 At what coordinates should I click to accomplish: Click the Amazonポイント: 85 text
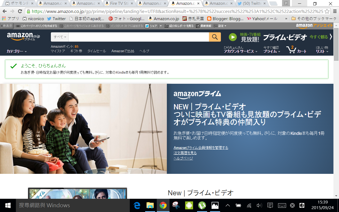pyautogui.click(x=65, y=46)
